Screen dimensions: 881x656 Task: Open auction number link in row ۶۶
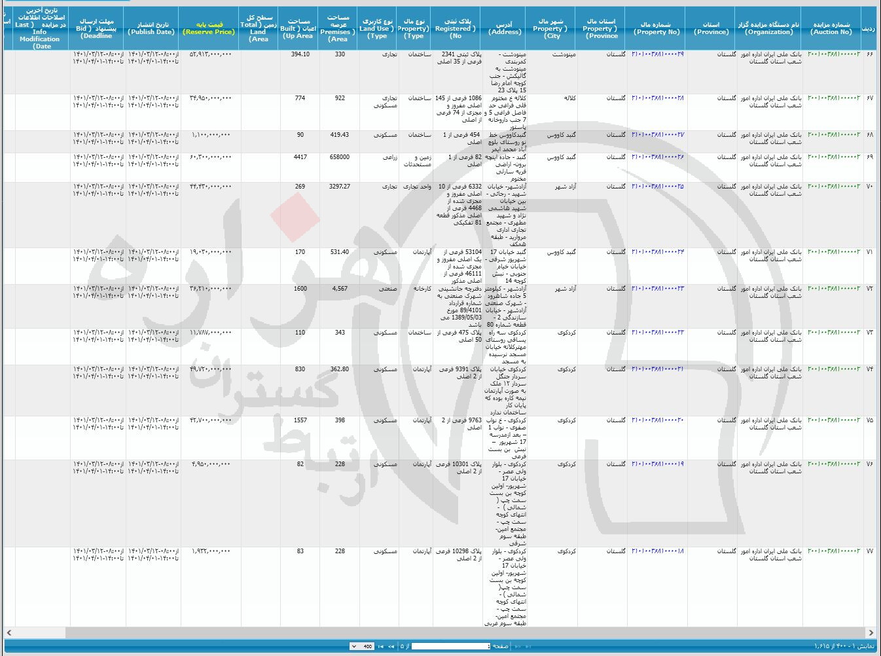pos(833,54)
